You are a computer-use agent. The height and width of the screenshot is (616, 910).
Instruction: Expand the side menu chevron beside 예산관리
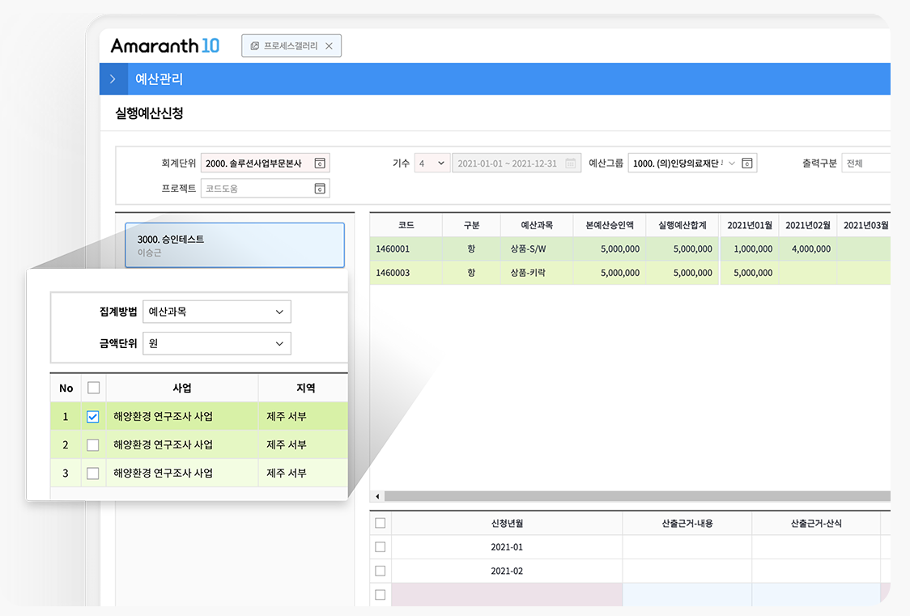point(113,79)
